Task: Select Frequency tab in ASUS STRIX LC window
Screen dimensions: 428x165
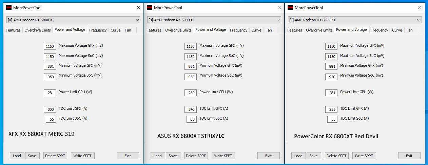Action: [239, 30]
